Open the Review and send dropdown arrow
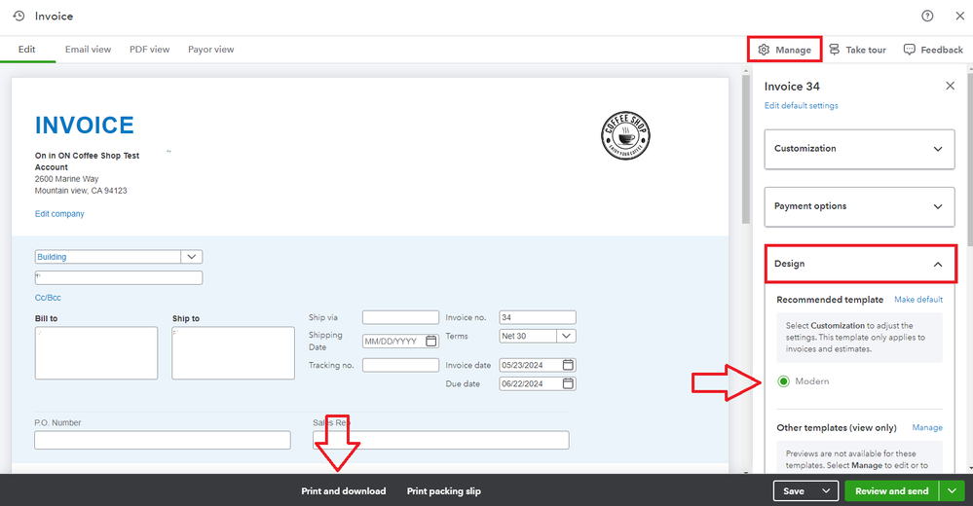 click(x=952, y=491)
